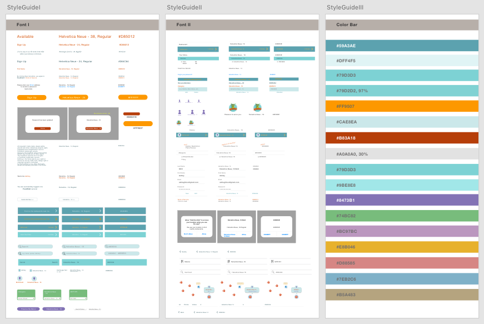Viewport: 484px width, 324px height.
Task: Click the white chevron on first teal row
Action: tap(56, 211)
